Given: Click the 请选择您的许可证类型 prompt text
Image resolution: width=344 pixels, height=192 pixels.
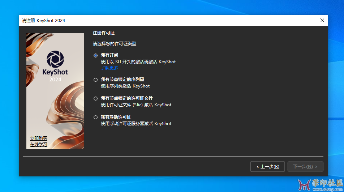Looking at the screenshot, I should pyautogui.click(x=114, y=44).
